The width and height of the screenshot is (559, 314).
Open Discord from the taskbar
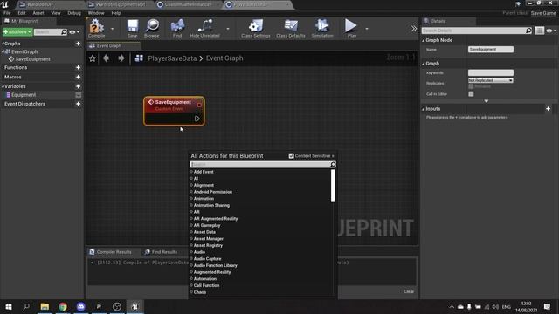click(x=81, y=306)
